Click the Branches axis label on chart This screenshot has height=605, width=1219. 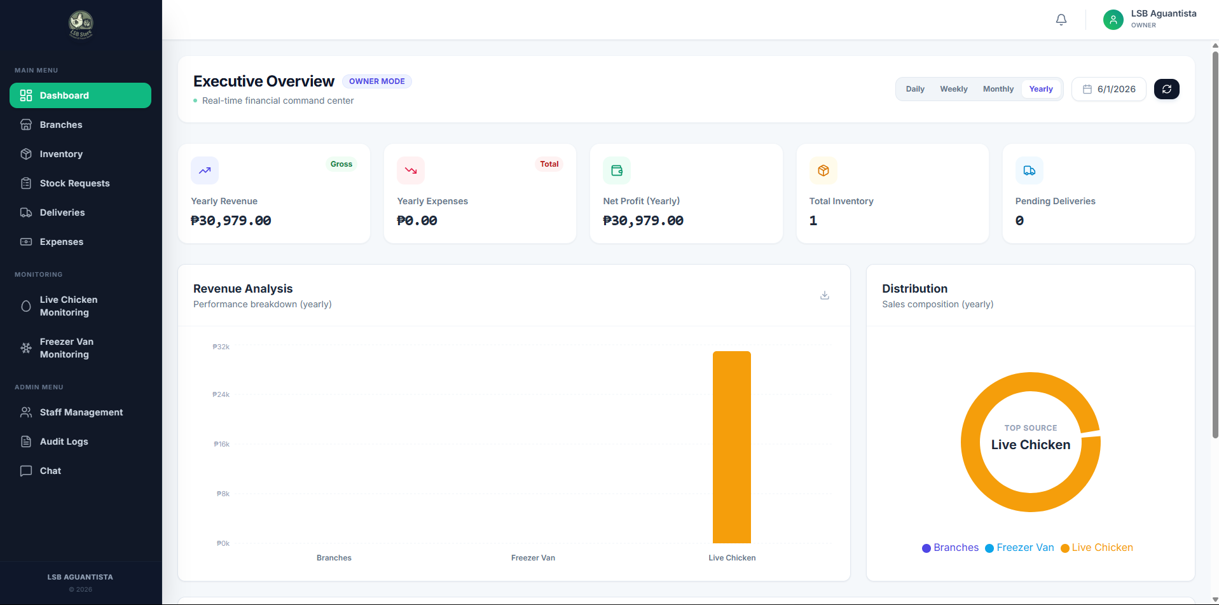pos(334,558)
